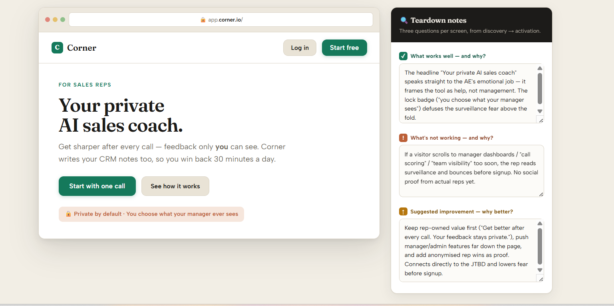Screen dimensions: 614x306
Task: Click inside the What's not working notes textarea
Action: [x=471, y=171]
